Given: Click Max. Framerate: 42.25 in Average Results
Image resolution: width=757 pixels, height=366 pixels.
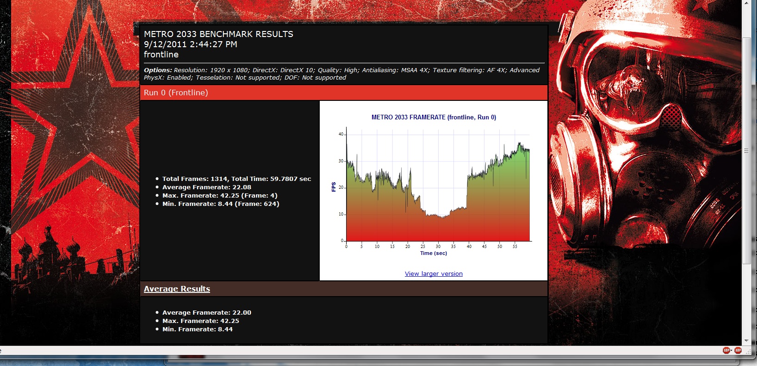Looking at the screenshot, I should pos(201,321).
